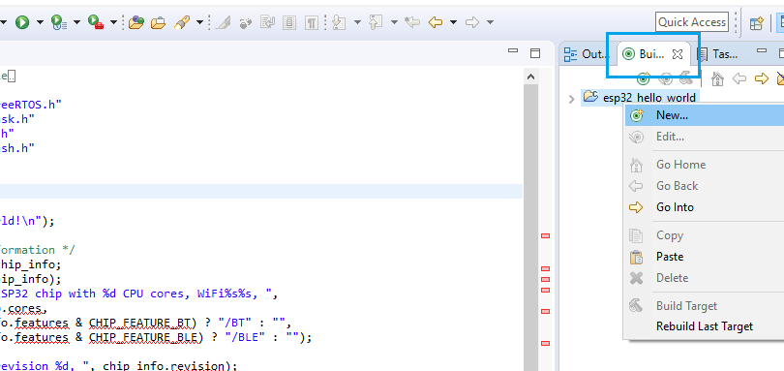The width and height of the screenshot is (784, 371).
Task: Click the Next Annotation toolbar icon
Action: click(x=339, y=22)
